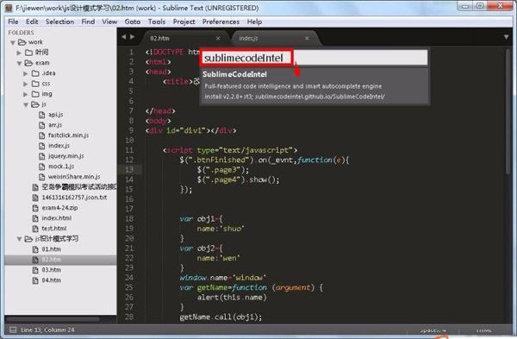Viewport: 517px width, 339px height.
Task: Click line number 13 in the gutter
Action: tap(129, 170)
